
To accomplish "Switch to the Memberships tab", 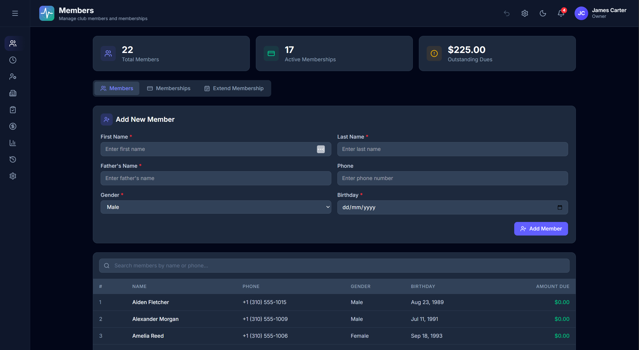I will coord(169,88).
